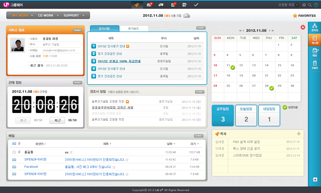Open the mail icon with 2 badge

click(x=149, y=5)
